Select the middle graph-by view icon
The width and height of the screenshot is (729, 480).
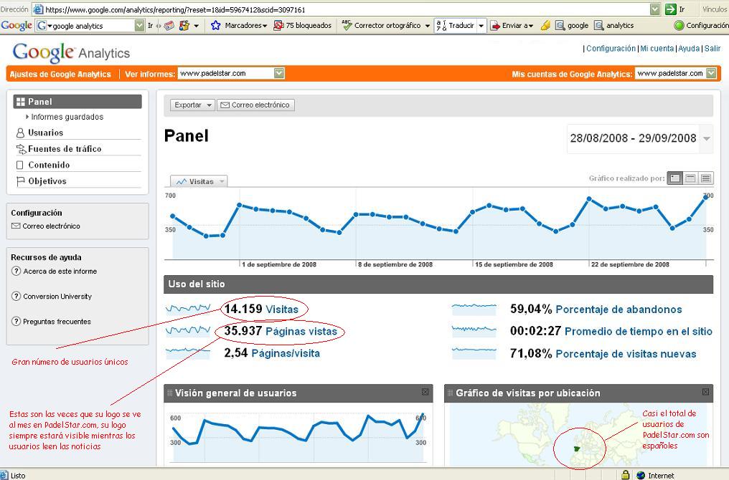[690, 178]
